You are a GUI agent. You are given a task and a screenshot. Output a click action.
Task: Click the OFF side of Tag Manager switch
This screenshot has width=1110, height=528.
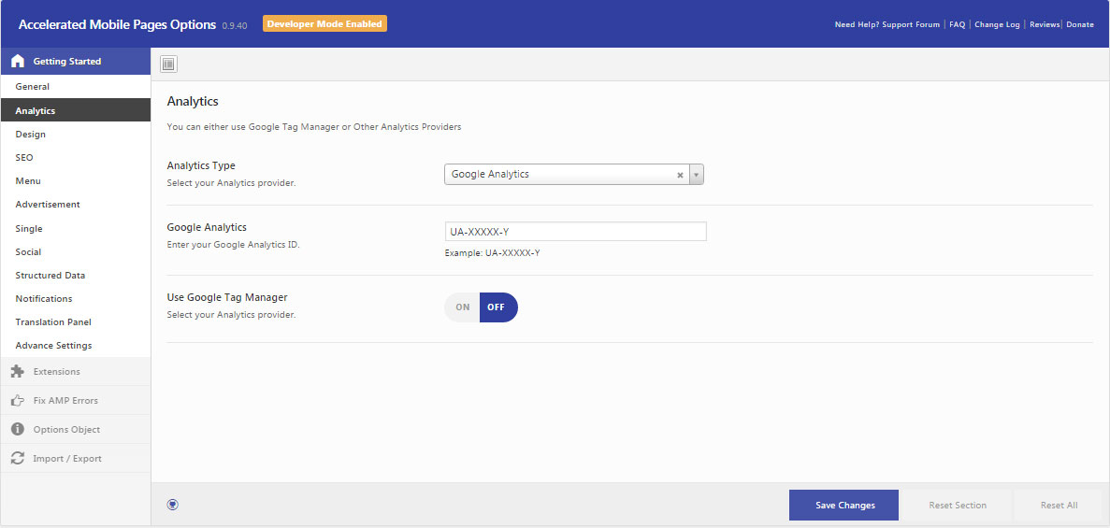498,307
